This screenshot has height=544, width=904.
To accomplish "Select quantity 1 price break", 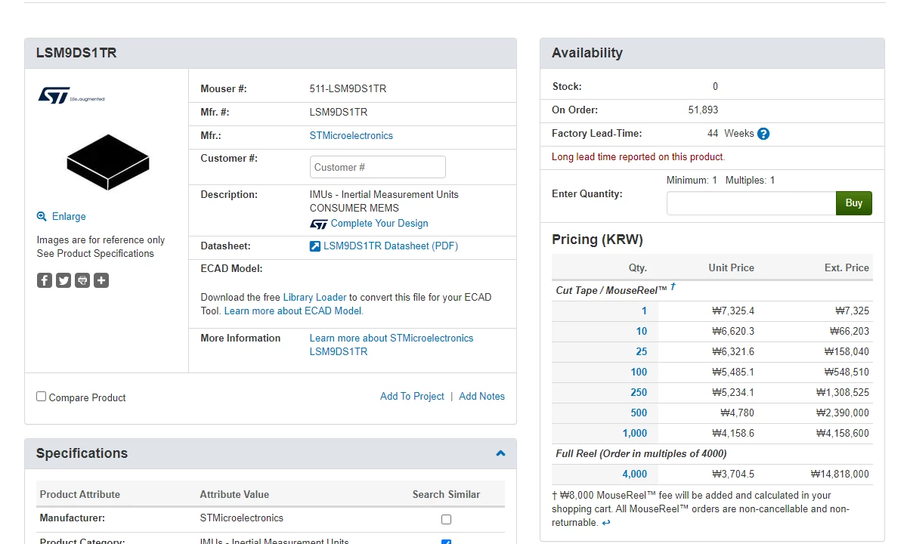I will (644, 311).
